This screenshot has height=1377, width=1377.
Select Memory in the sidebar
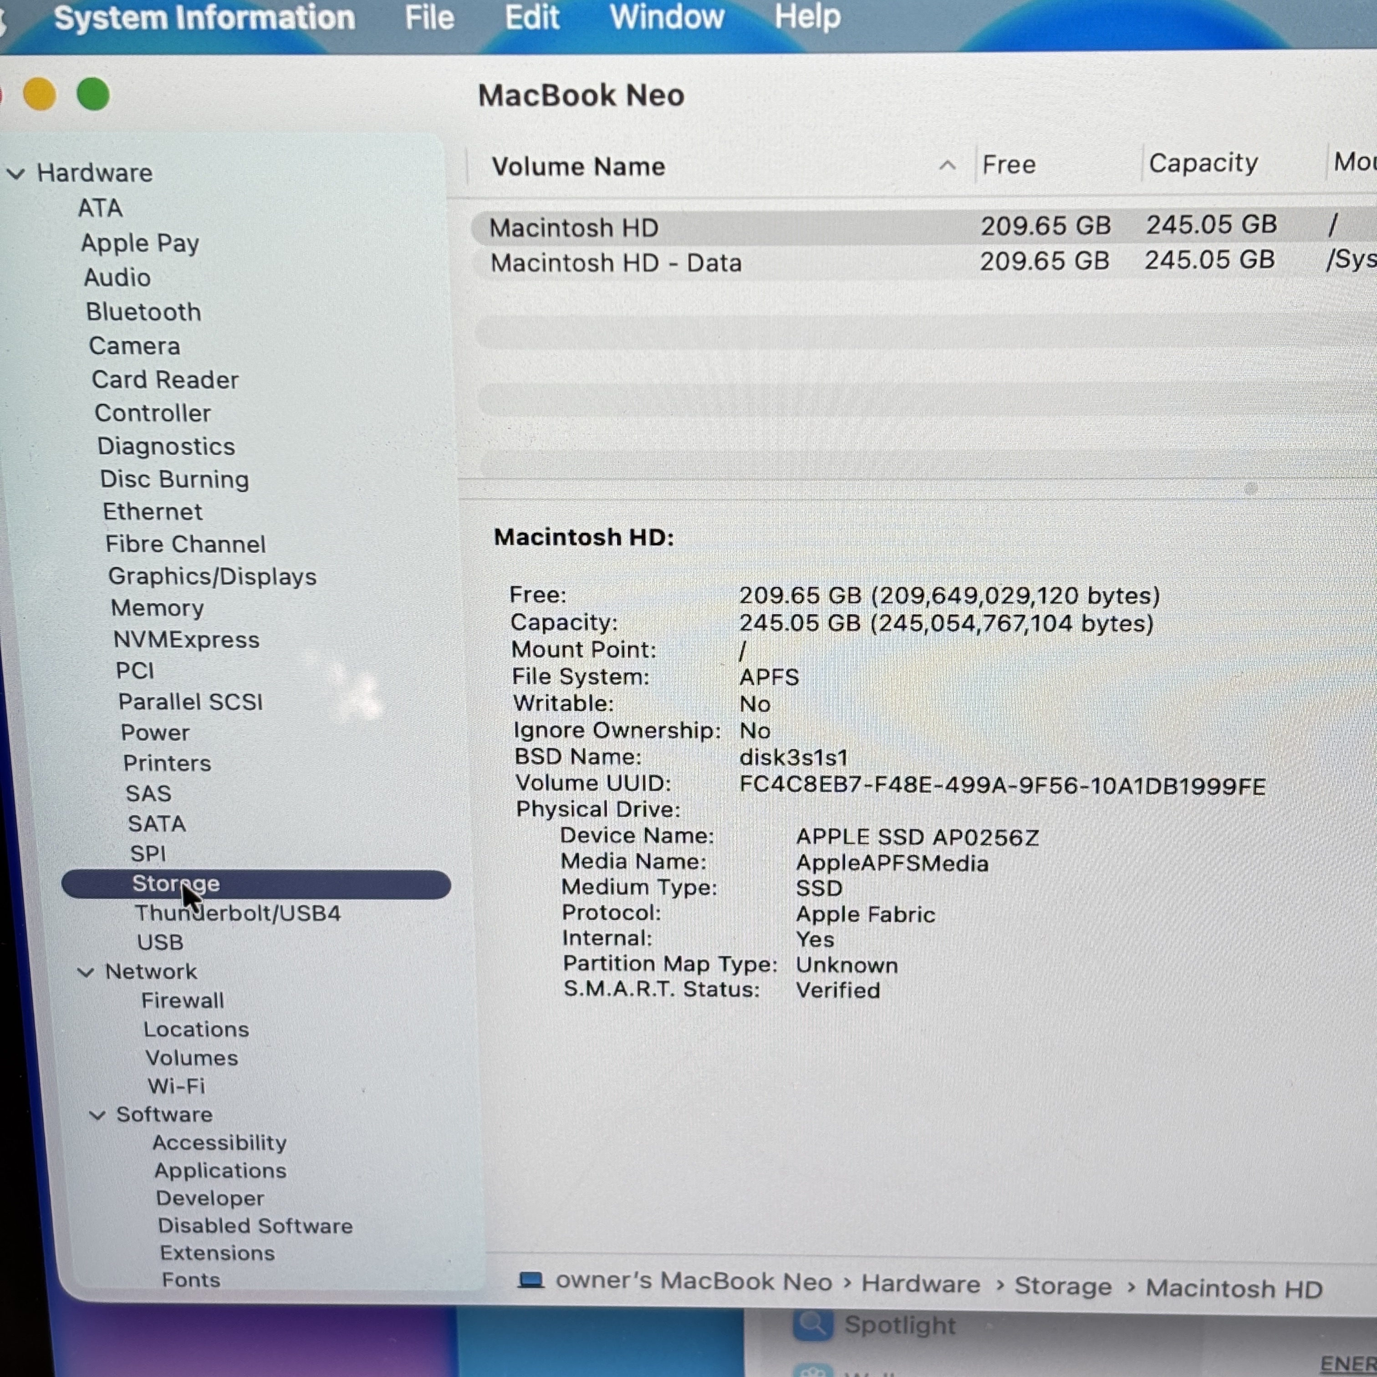pyautogui.click(x=158, y=608)
